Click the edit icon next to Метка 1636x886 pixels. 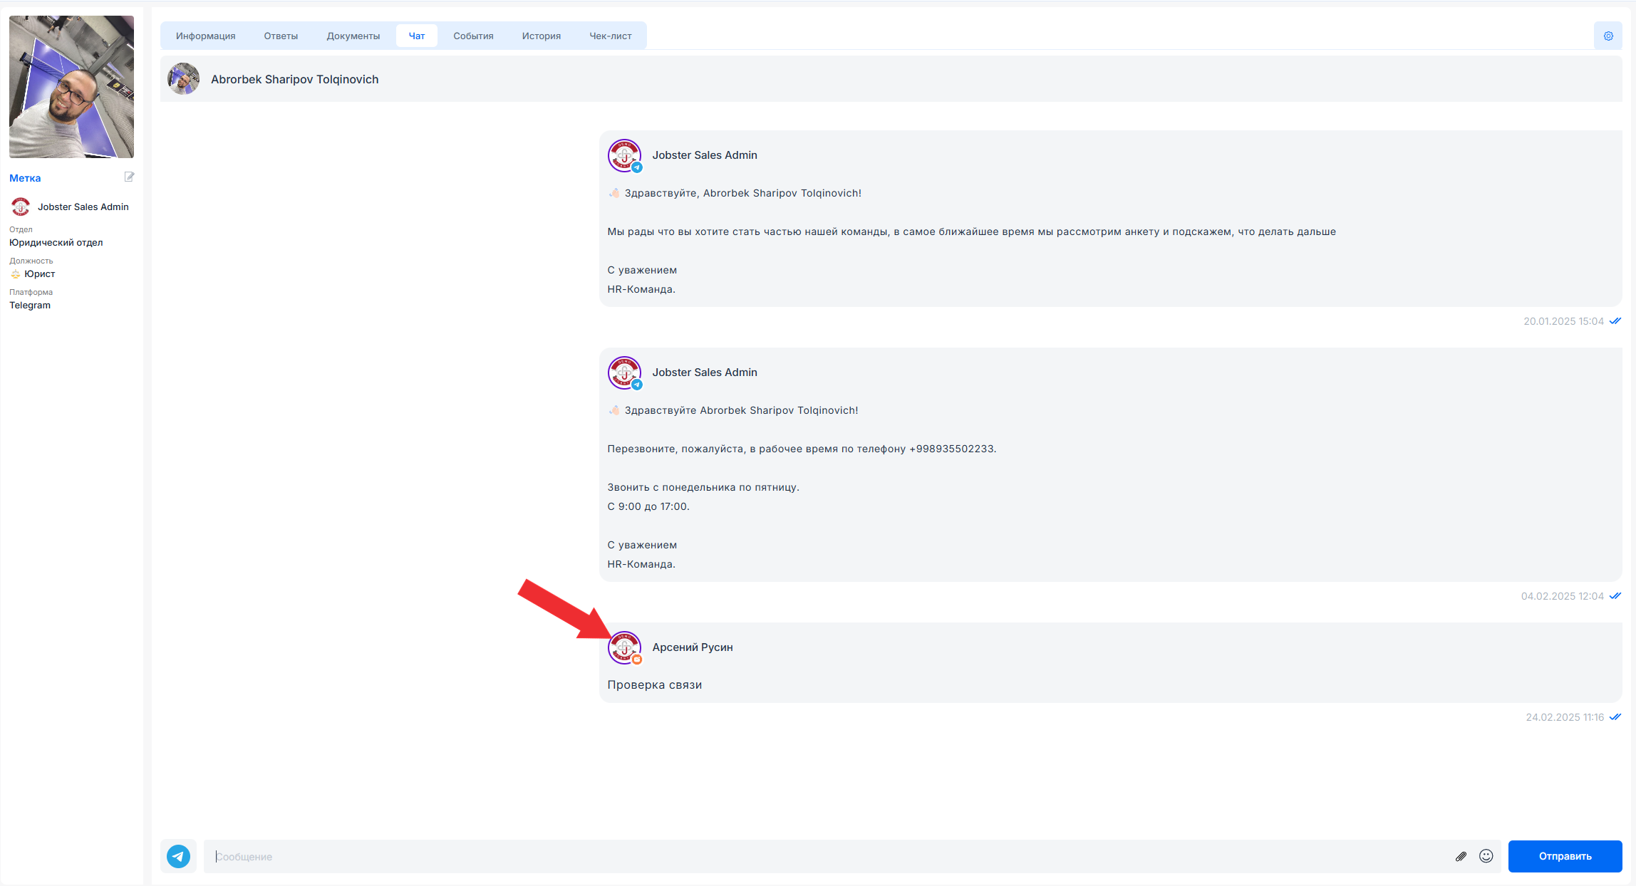click(129, 177)
